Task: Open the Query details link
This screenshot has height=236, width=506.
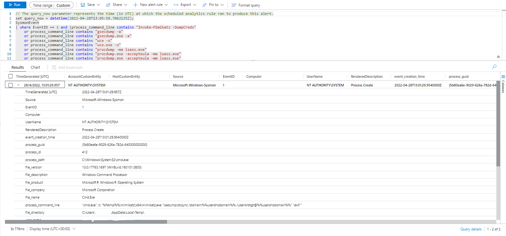Action: (x=471, y=229)
